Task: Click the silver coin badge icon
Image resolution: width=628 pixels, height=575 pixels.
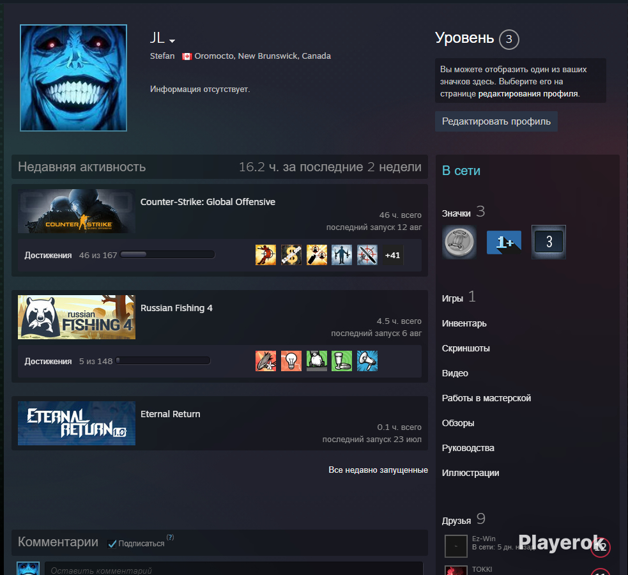Action: [459, 242]
